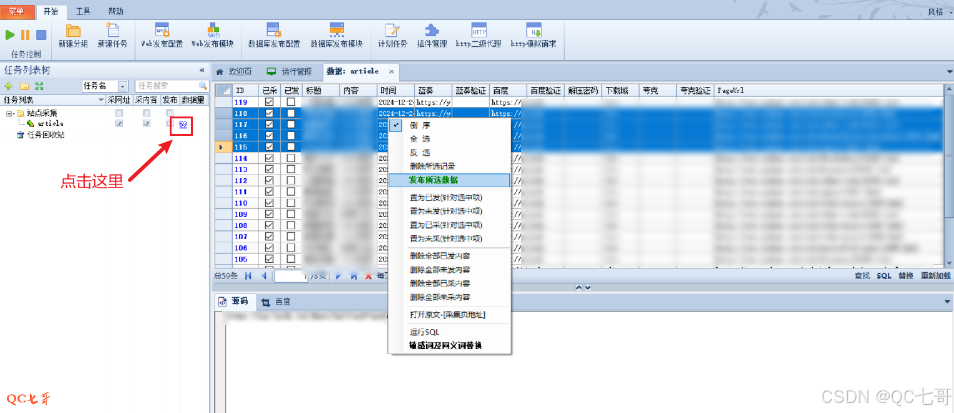Toggle 采网址 checkbox for article task
This screenshot has width=954, height=413.
tap(119, 124)
